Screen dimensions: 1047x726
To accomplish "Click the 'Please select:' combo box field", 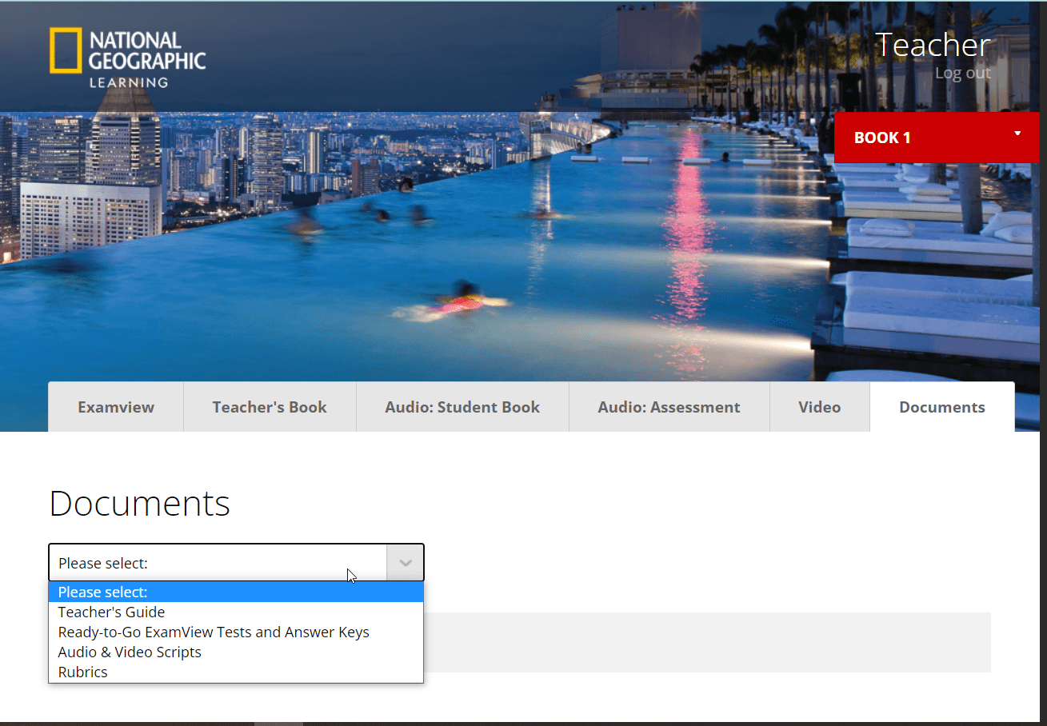I will [218, 563].
